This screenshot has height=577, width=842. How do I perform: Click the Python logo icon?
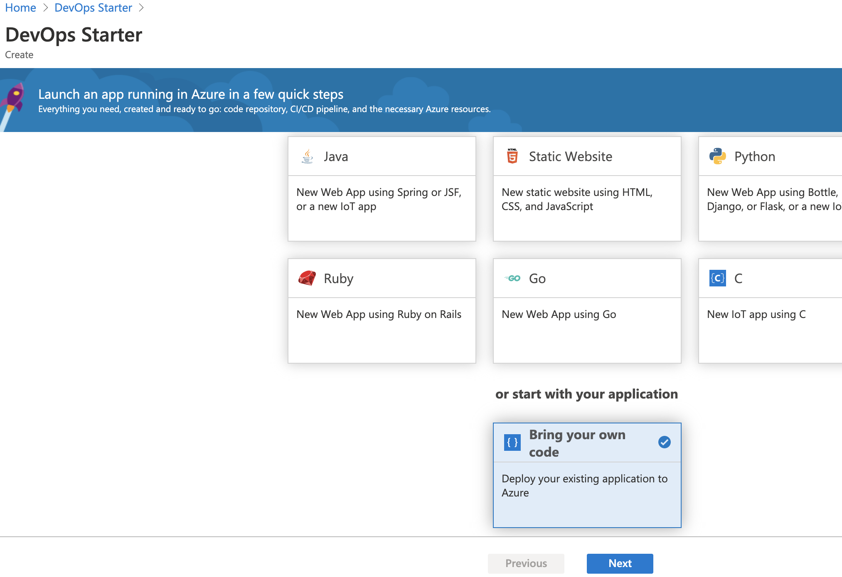coord(717,156)
